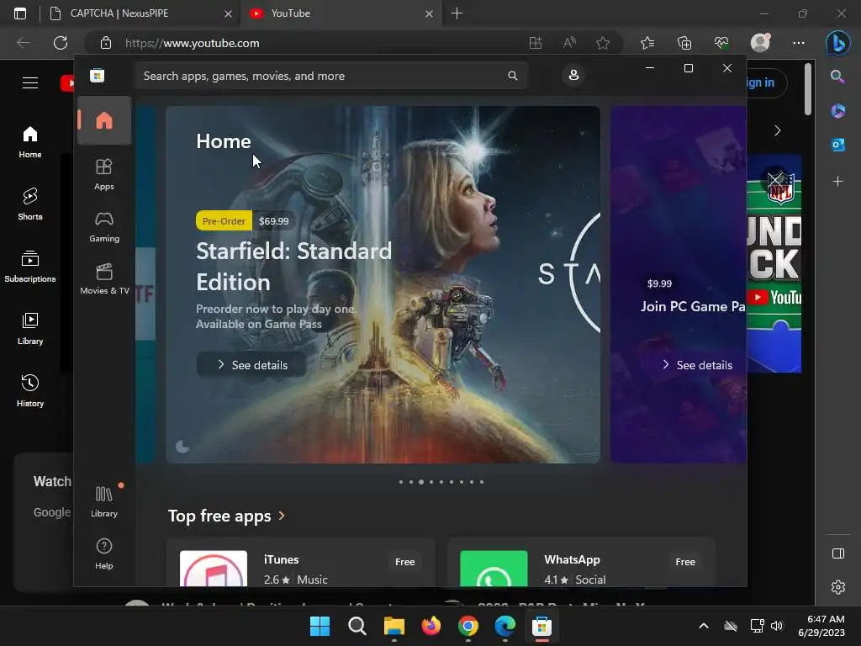Toggle Read aloud in address bar
Screen dimensions: 861x646
coord(569,43)
